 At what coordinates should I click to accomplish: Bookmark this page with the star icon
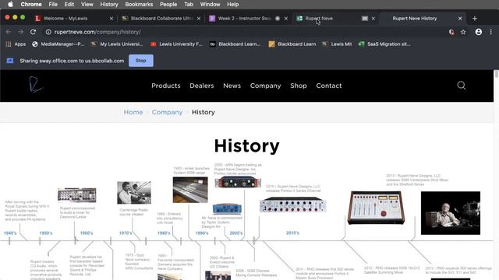tap(463, 32)
